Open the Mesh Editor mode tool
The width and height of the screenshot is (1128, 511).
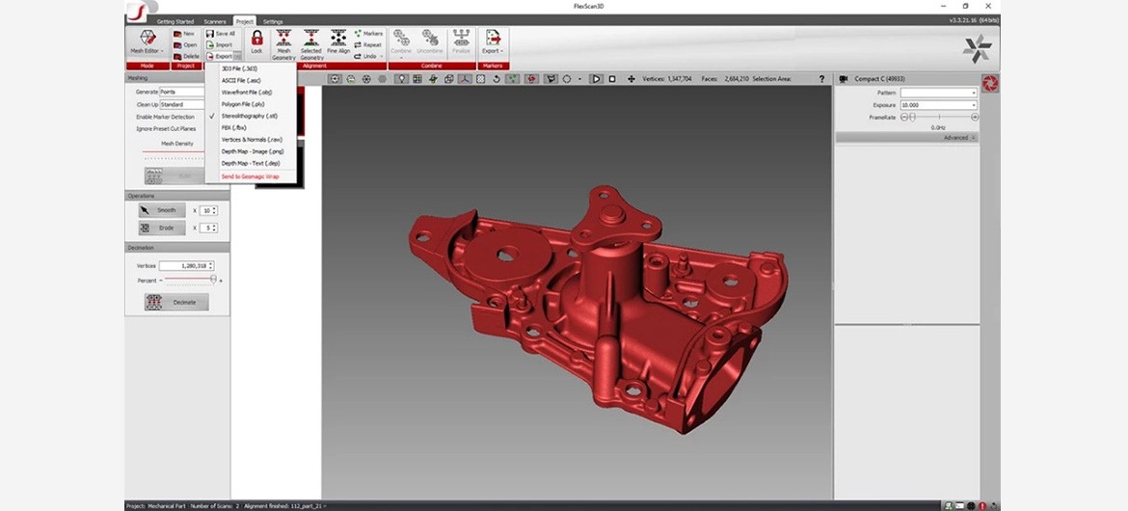pos(148,42)
